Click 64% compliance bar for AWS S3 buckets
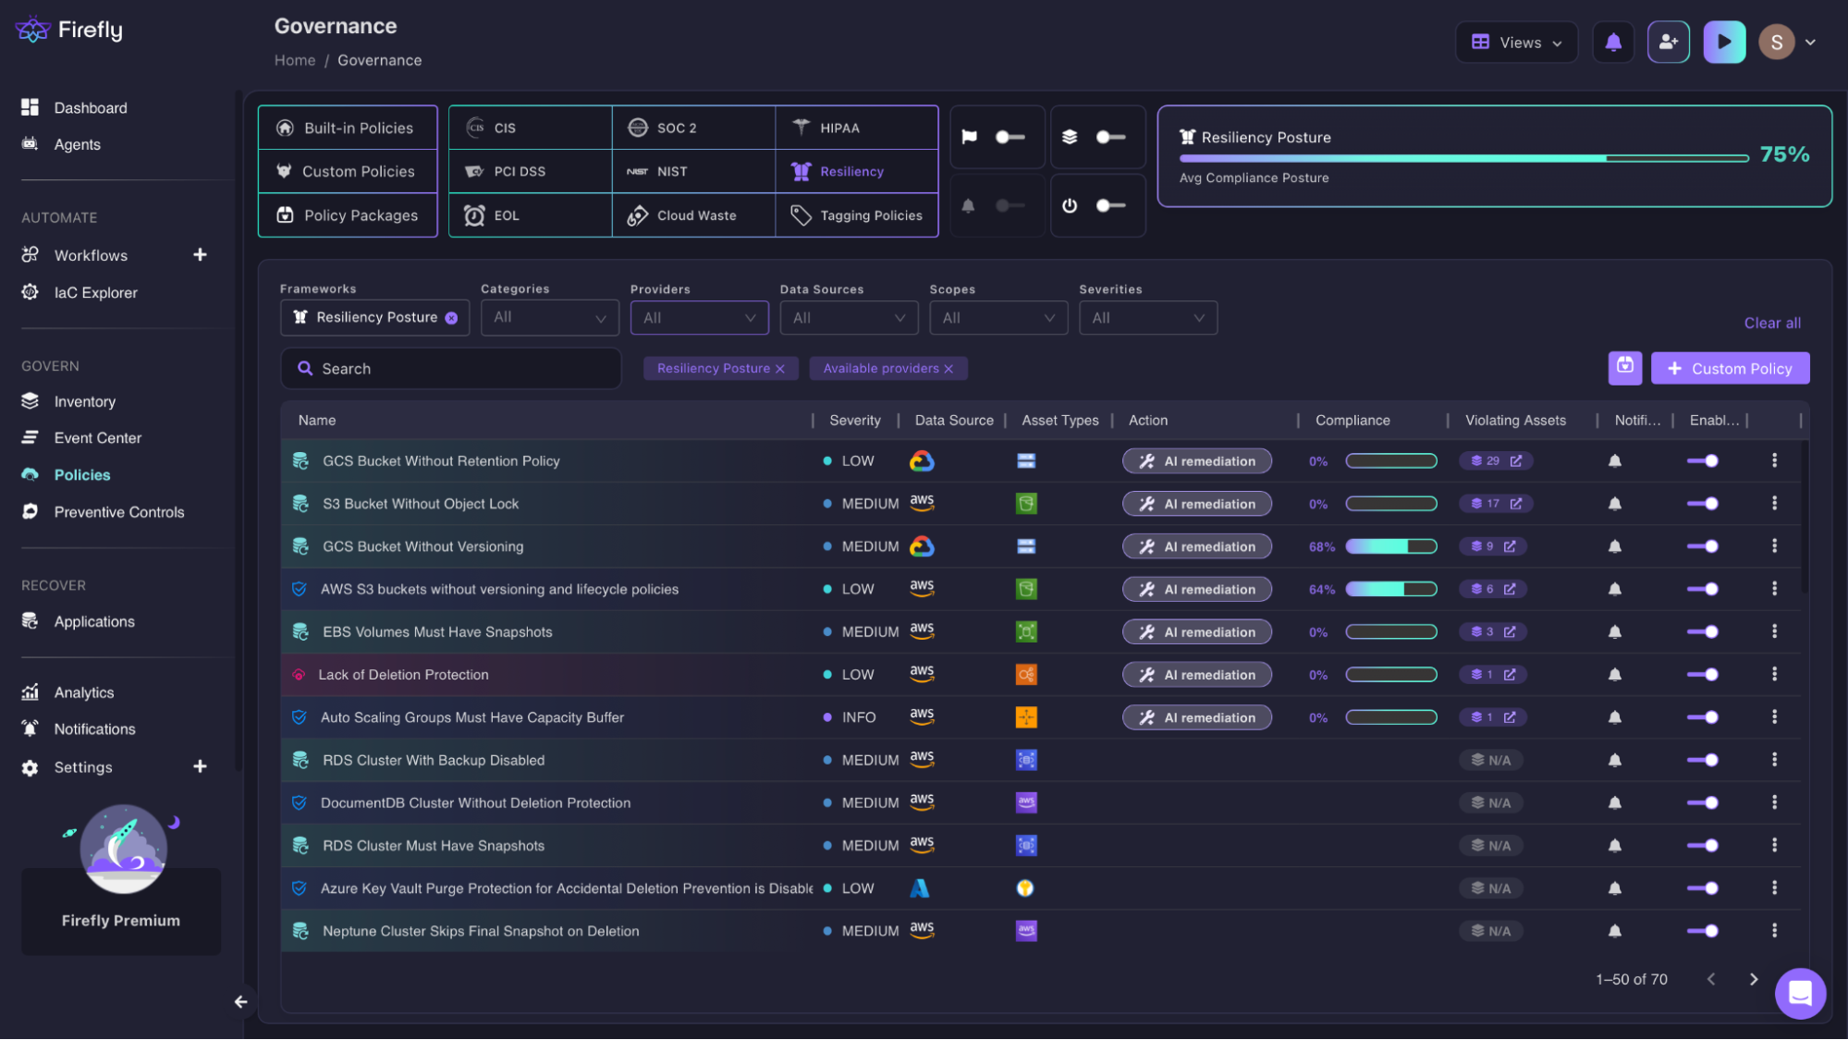Image resolution: width=1848 pixels, height=1040 pixels. tap(1390, 590)
